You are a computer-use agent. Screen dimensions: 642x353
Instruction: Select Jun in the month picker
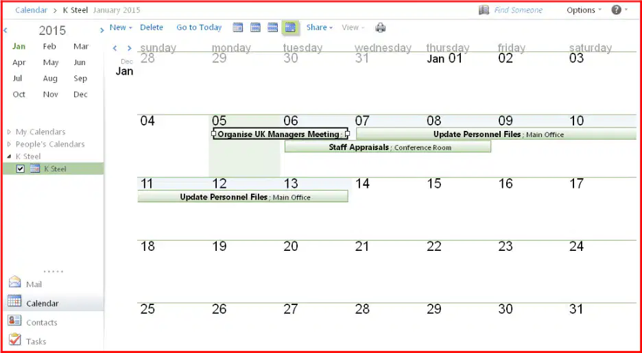(x=80, y=62)
